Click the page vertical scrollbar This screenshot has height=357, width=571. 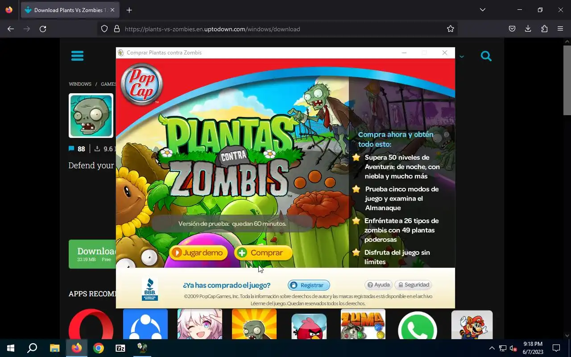tap(567, 80)
